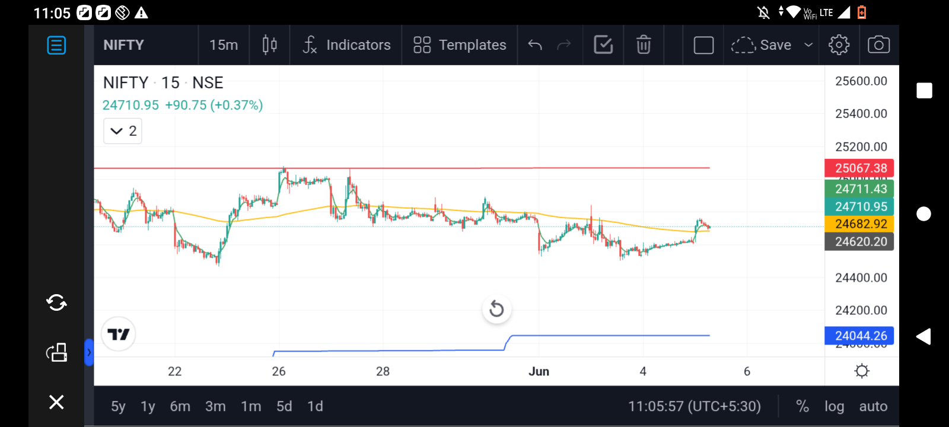The image size is (949, 427).
Task: Click the blue 24044.26 price label
Action: [859, 336]
